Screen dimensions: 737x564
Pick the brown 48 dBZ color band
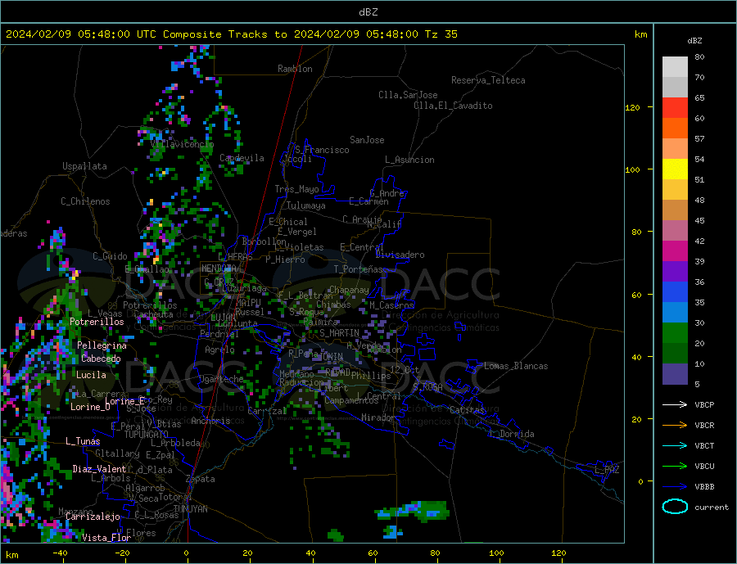(x=675, y=210)
